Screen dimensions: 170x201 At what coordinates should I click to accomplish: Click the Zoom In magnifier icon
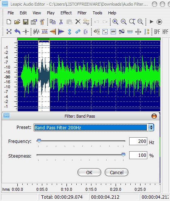[x=115, y=21]
